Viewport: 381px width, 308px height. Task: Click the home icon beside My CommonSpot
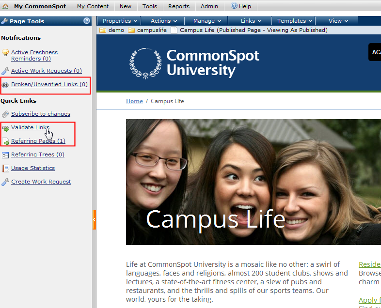tap(5, 6)
